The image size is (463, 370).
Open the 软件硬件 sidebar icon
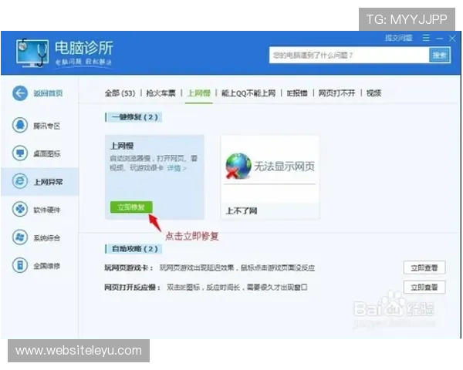[x=20, y=209]
